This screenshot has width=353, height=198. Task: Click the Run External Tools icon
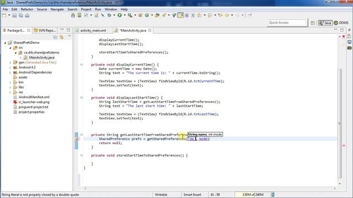tap(130, 15)
